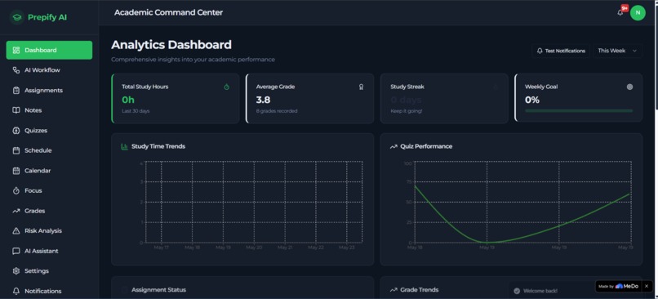Click the Total Study Hours timer icon
Screen dimensions: 658x299
click(227, 87)
